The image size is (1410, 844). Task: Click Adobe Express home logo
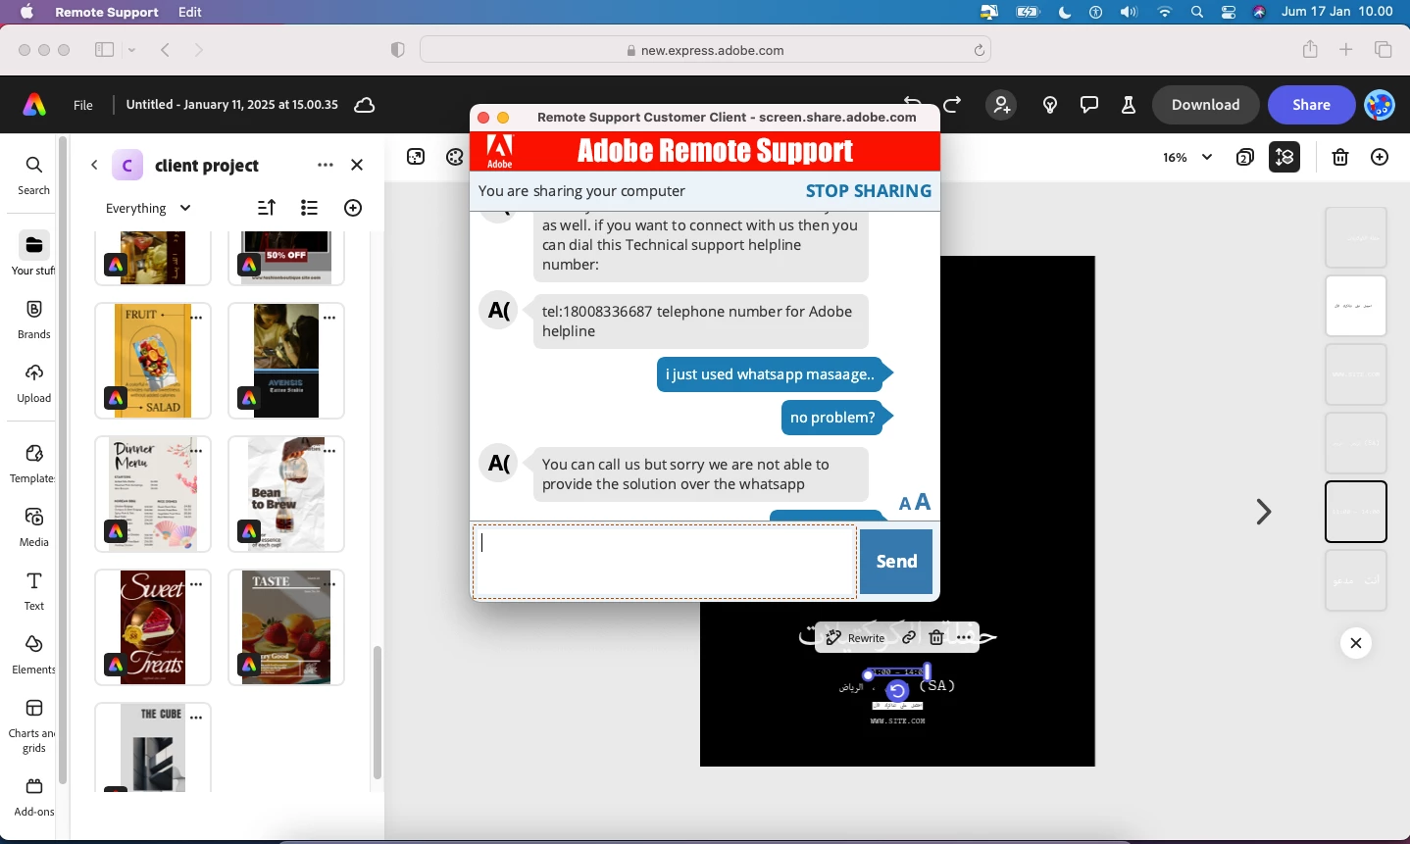(34, 105)
